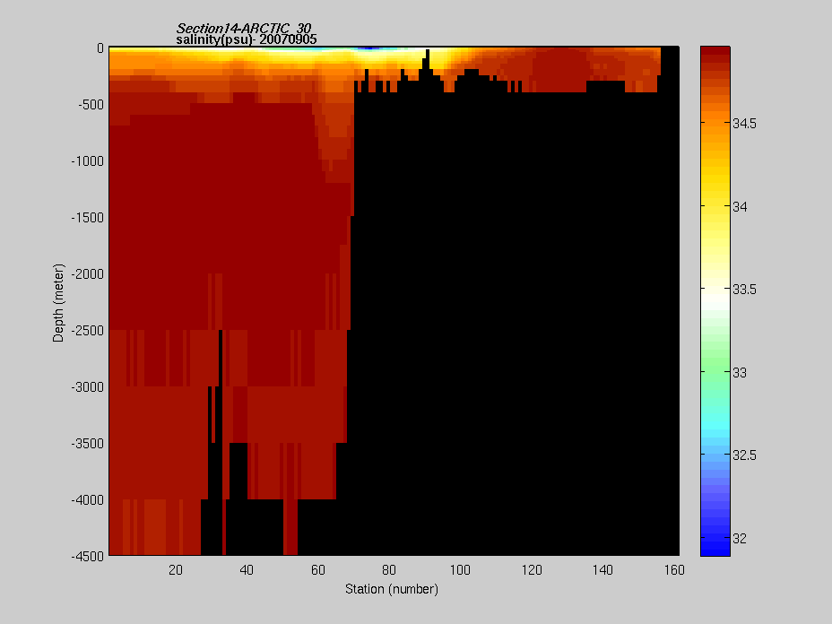This screenshot has height=624, width=832.
Task: Click the colorbar label "34.5"
Action: pyautogui.click(x=744, y=124)
